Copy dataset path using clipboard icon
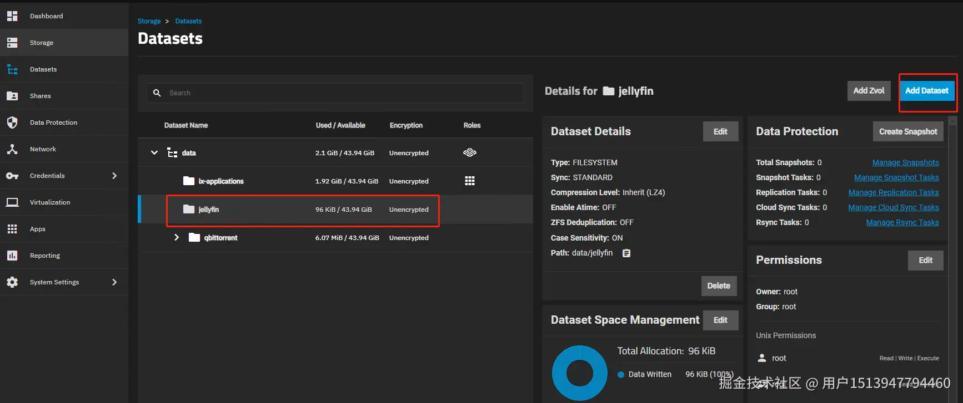963x403 pixels. tap(626, 253)
